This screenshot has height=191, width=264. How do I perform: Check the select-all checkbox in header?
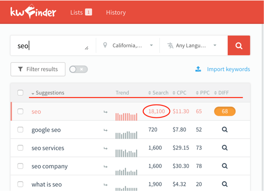pyautogui.click(x=20, y=93)
